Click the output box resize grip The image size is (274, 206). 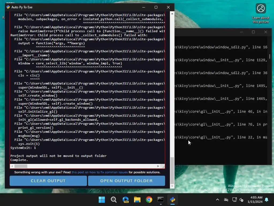tap(163, 167)
